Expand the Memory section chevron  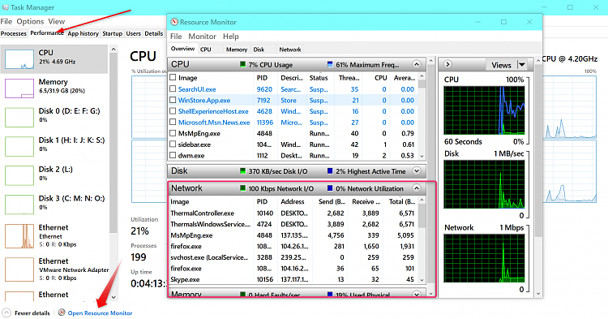click(417, 294)
